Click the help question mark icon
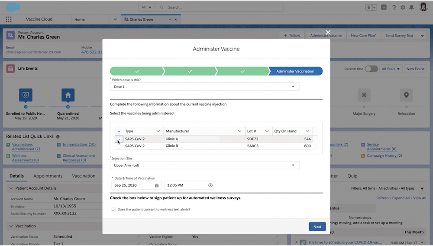The height and width of the screenshot is (246, 433). (394, 7)
